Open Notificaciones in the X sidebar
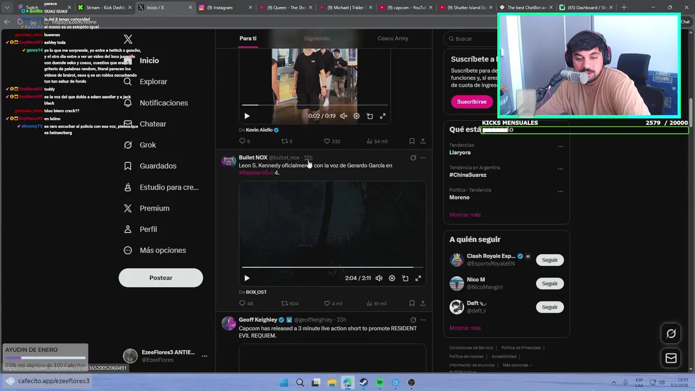The image size is (695, 391). (x=156, y=103)
